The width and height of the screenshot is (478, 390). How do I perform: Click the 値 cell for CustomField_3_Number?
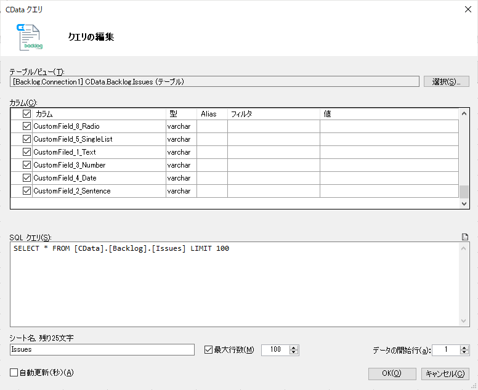[389, 165]
